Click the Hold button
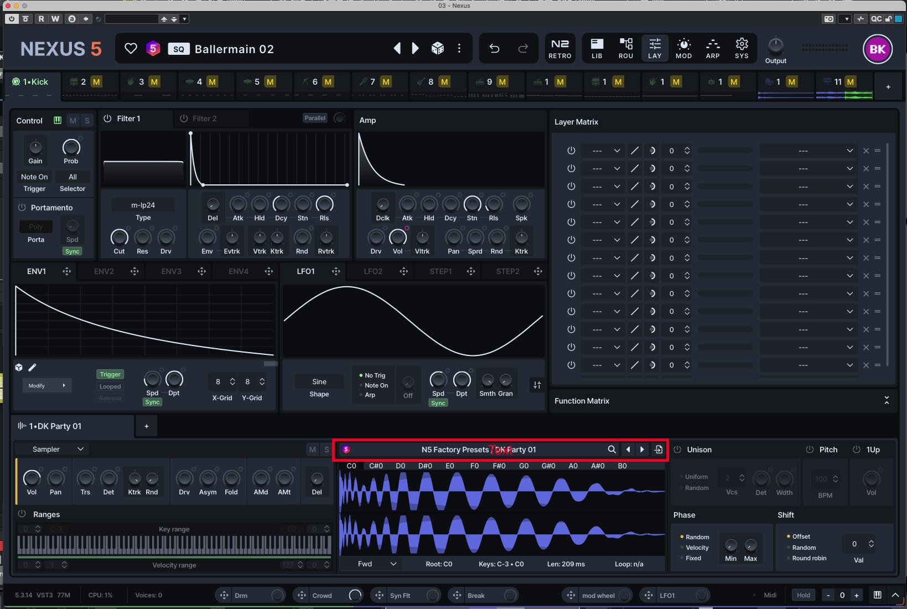 coord(803,595)
